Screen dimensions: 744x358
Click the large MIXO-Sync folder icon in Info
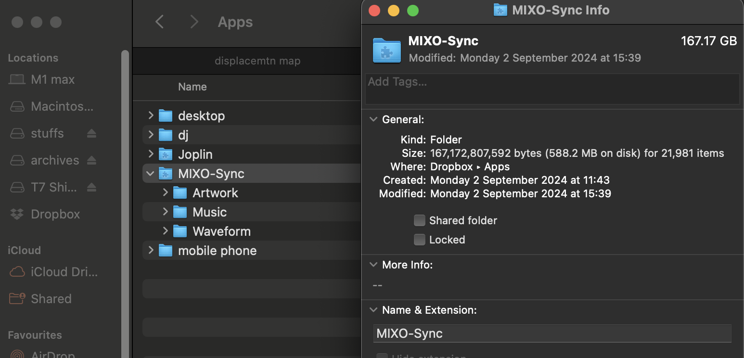(x=387, y=50)
